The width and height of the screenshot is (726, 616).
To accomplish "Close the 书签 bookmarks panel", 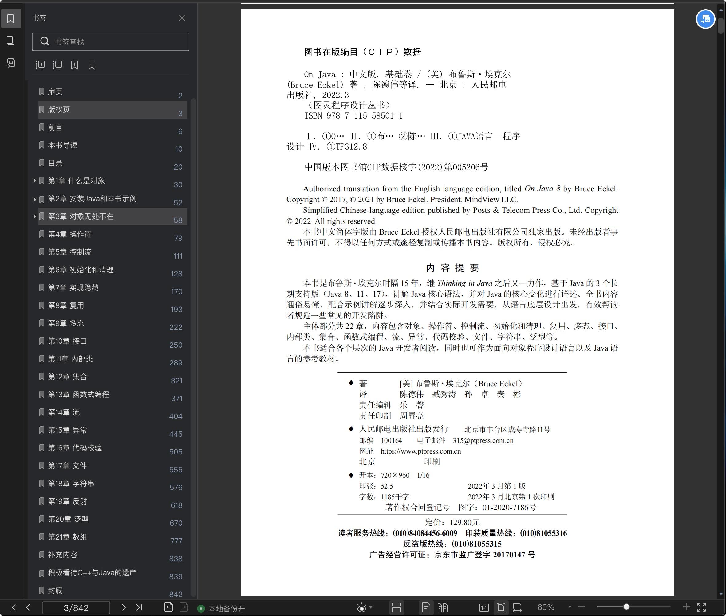I will coord(182,18).
